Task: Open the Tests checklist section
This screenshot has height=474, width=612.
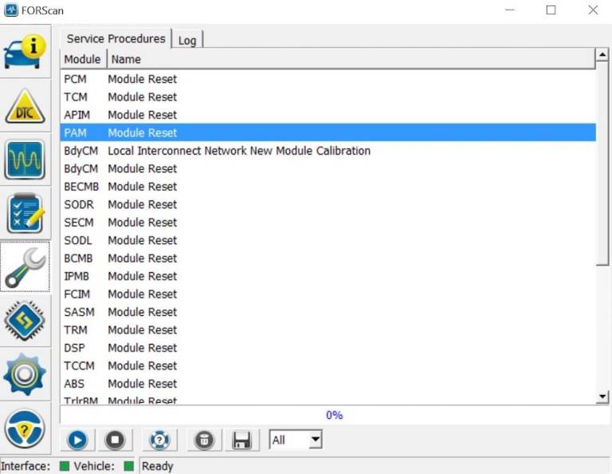Action: [25, 213]
